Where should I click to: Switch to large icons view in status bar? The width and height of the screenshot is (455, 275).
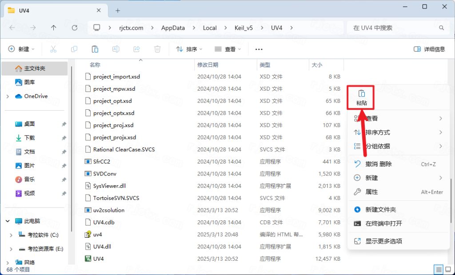[448, 269]
